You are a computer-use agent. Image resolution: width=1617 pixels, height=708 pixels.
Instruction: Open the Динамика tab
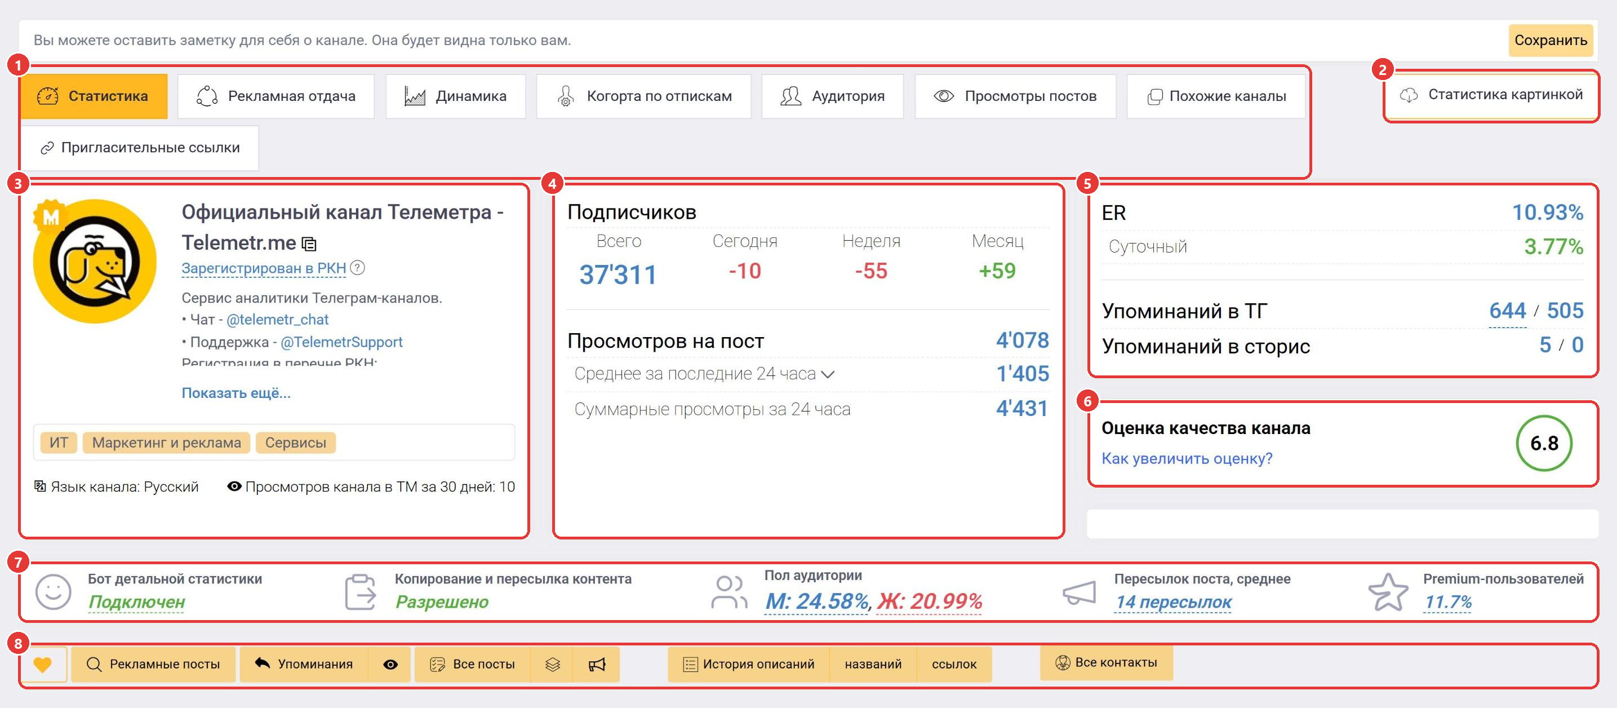(x=456, y=96)
